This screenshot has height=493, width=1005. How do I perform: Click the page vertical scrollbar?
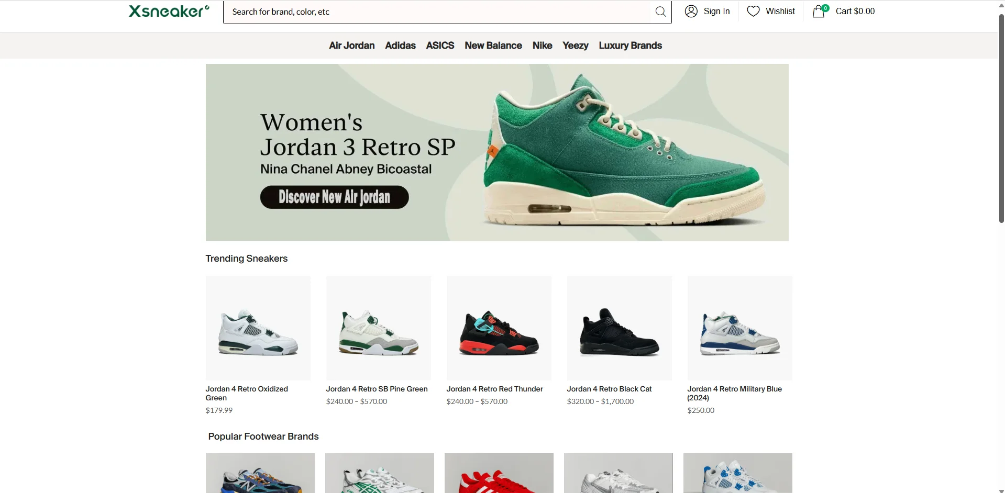click(x=1001, y=120)
